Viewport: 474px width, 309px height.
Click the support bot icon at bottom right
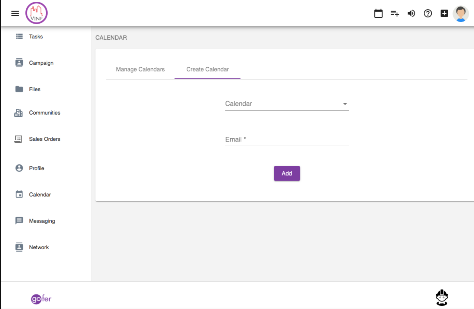pyautogui.click(x=441, y=297)
